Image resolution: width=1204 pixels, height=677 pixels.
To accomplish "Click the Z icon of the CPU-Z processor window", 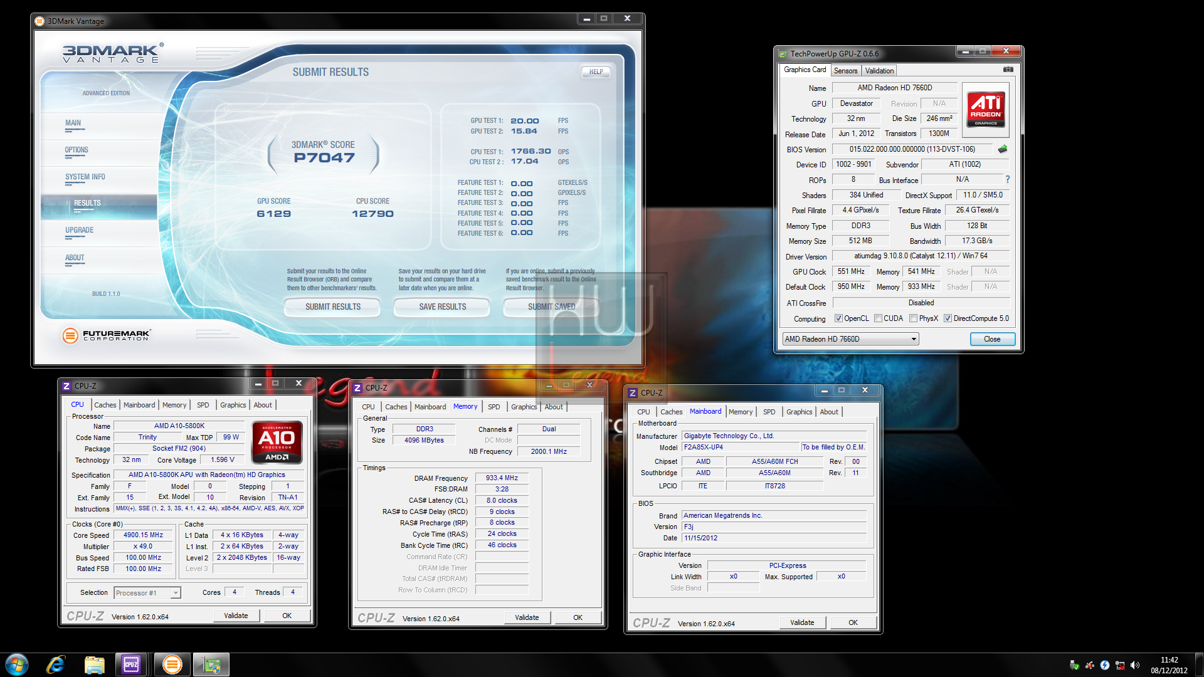I will (66, 386).
